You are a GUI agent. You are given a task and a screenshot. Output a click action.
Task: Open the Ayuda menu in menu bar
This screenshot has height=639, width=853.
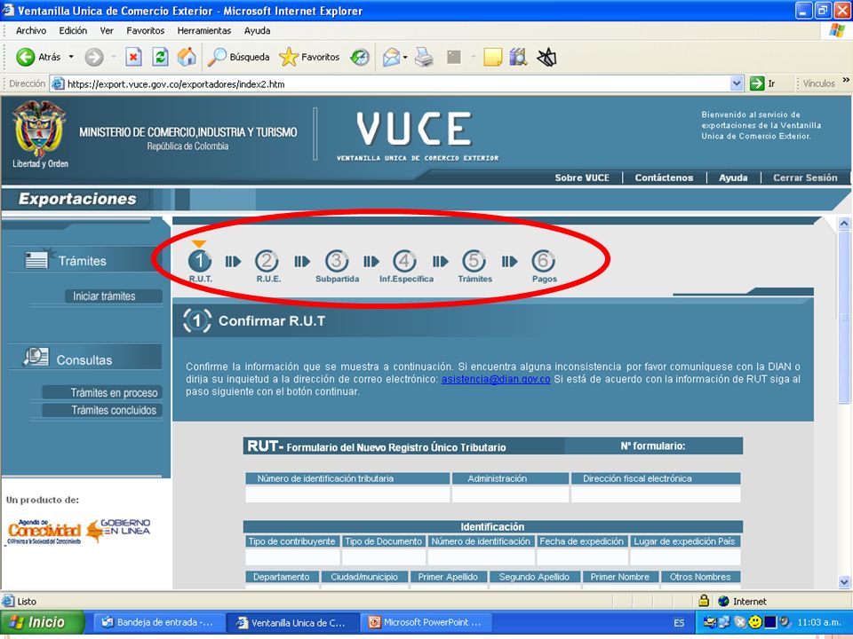(258, 31)
